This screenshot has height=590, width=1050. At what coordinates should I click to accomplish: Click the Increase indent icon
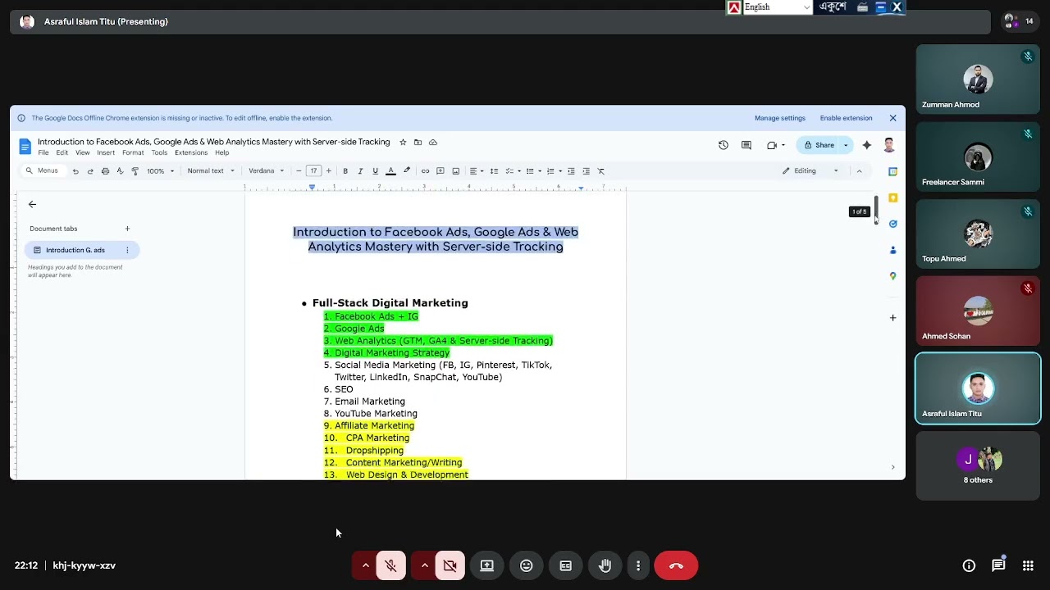tap(586, 171)
